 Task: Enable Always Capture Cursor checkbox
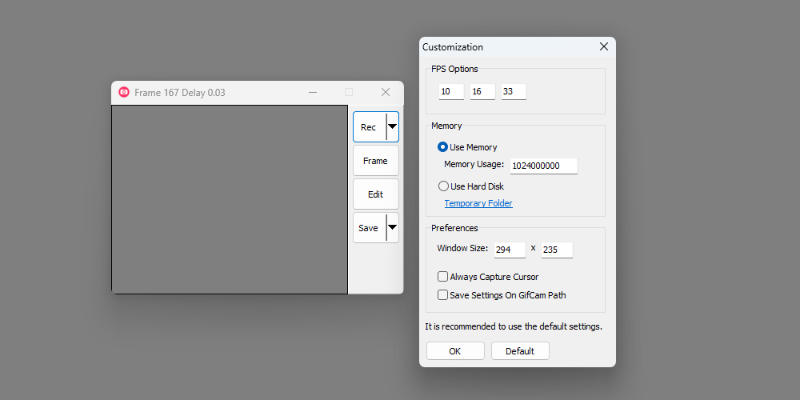(x=443, y=277)
